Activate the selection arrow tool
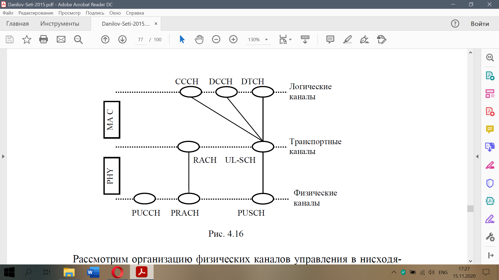This screenshot has width=499, height=280. (182, 39)
